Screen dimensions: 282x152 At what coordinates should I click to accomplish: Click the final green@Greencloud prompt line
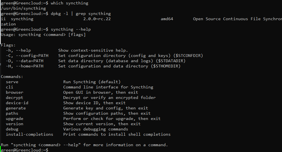[25, 150]
